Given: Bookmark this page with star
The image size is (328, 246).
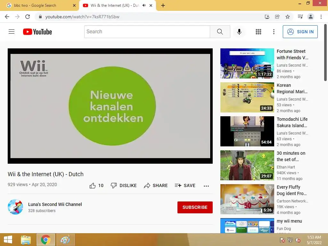Looking at the screenshot, I should (288, 17).
